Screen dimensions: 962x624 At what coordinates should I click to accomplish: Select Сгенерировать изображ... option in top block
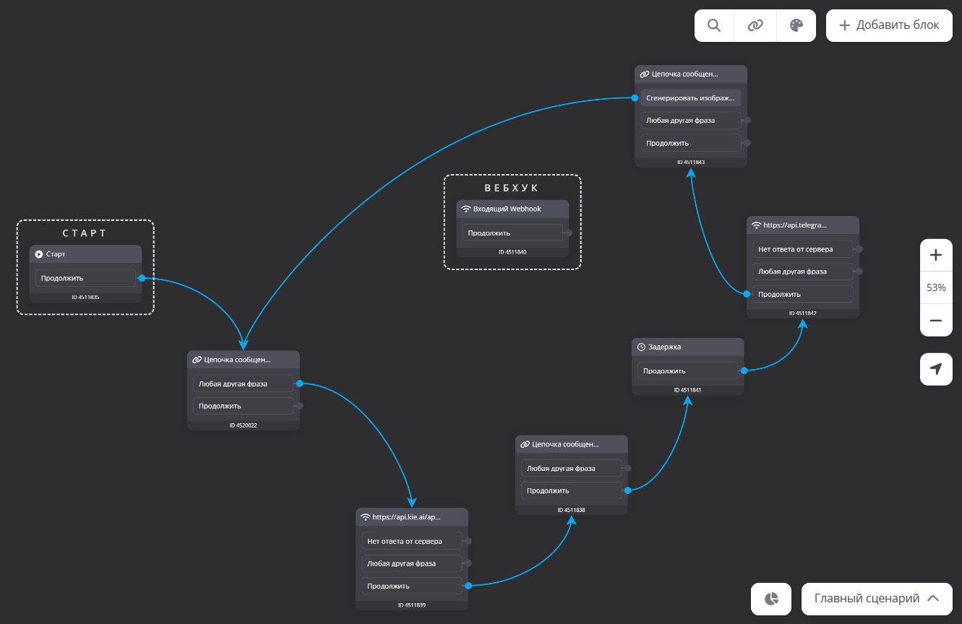pos(690,97)
